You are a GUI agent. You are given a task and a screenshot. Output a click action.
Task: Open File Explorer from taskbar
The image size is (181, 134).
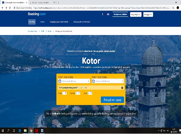(25, 131)
